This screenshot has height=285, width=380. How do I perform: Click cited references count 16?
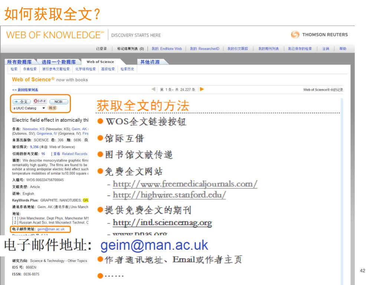(x=43, y=154)
